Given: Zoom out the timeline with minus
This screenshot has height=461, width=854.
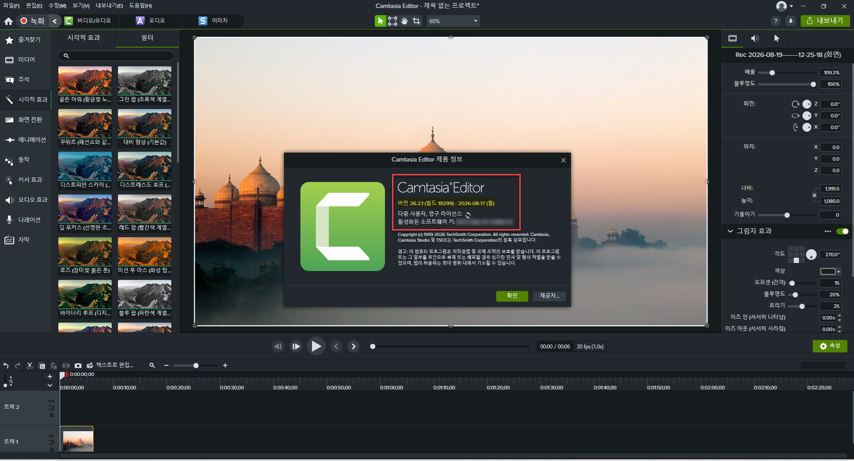Looking at the screenshot, I should (166, 365).
